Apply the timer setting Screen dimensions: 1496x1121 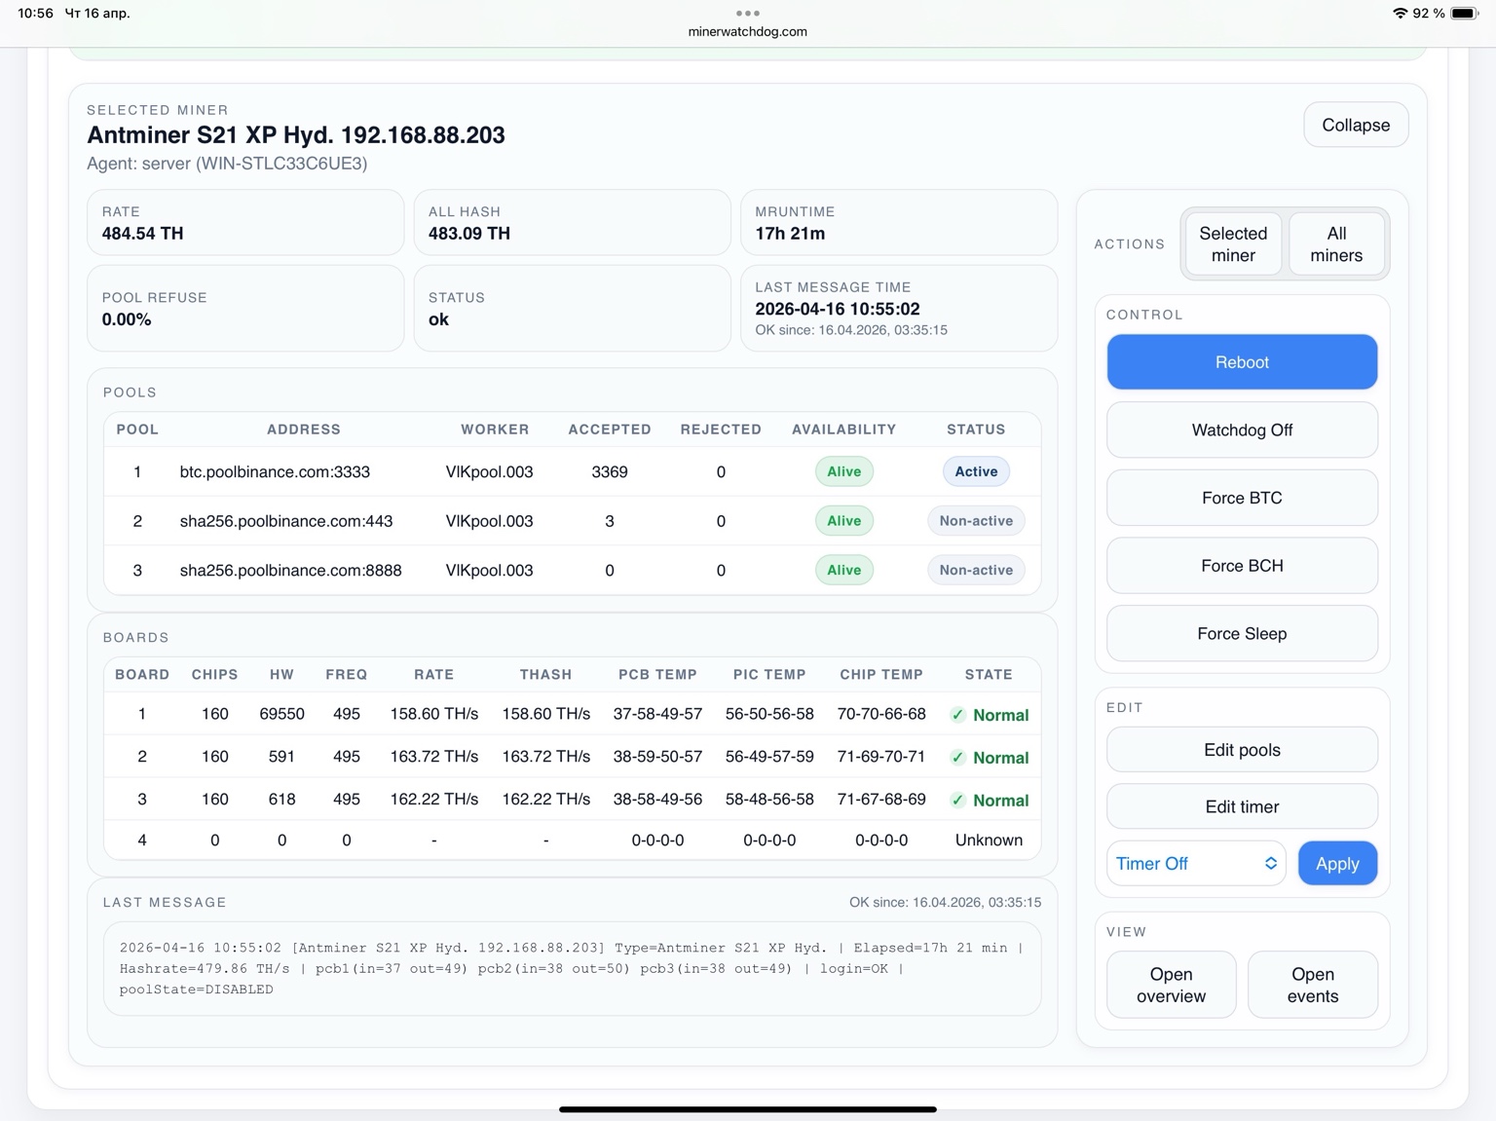tap(1337, 864)
